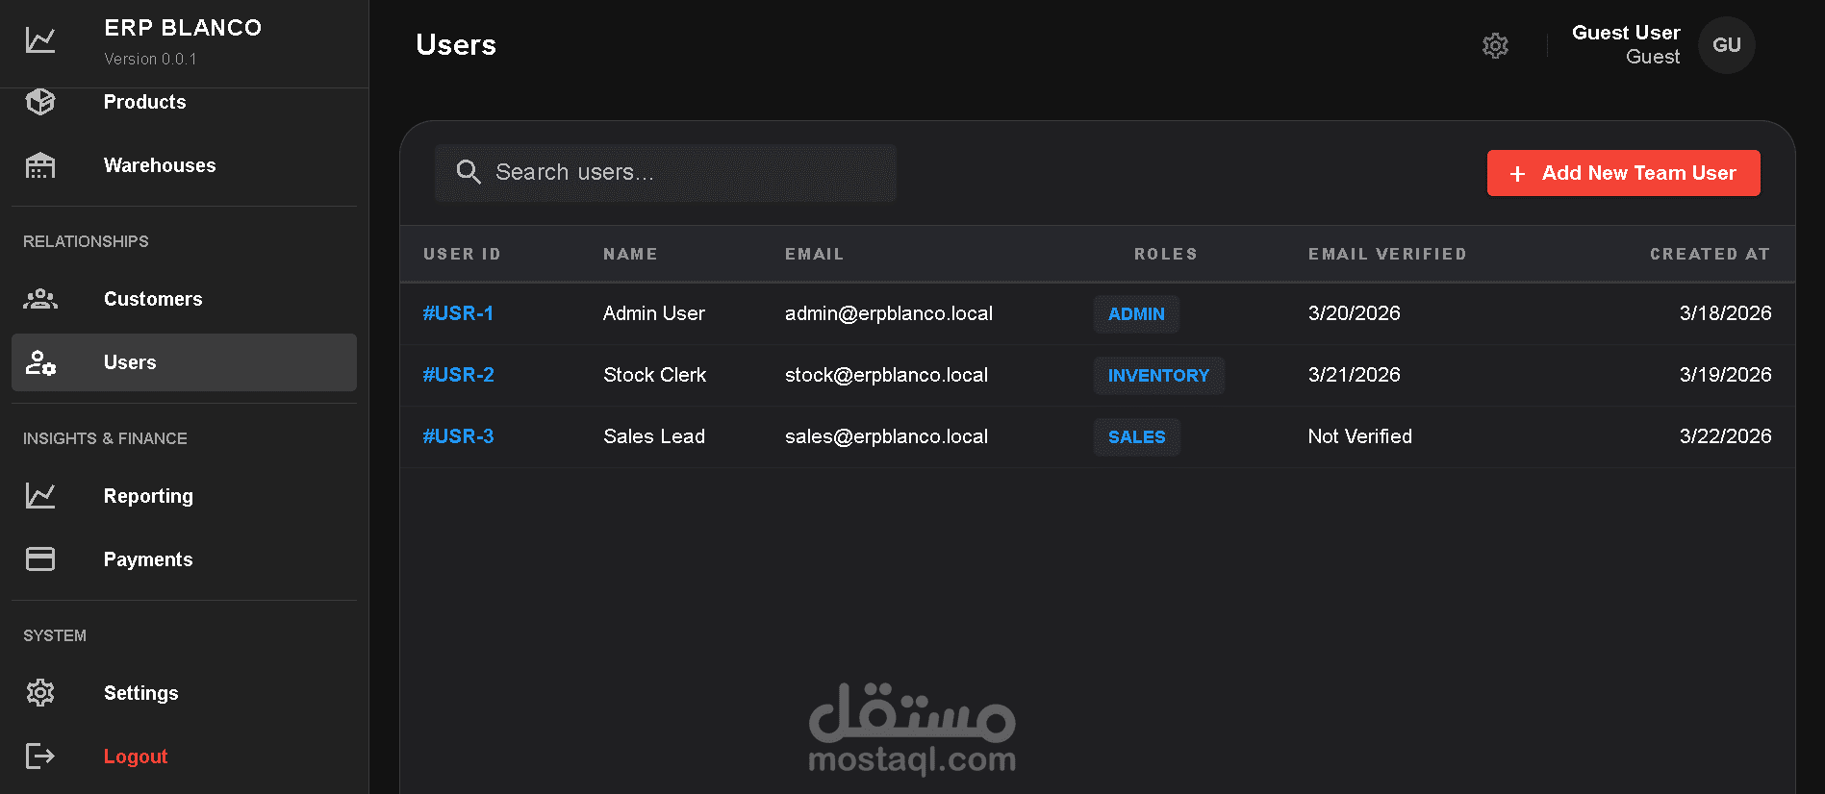Select Users in the sidebar

(x=184, y=362)
